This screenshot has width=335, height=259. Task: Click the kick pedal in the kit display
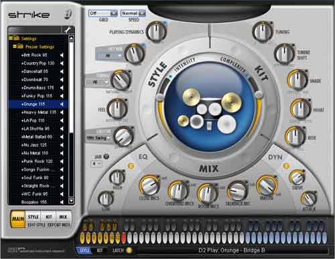(x=209, y=126)
